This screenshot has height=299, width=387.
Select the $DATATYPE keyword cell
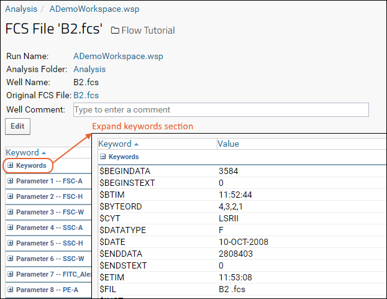pyautogui.click(x=122, y=230)
